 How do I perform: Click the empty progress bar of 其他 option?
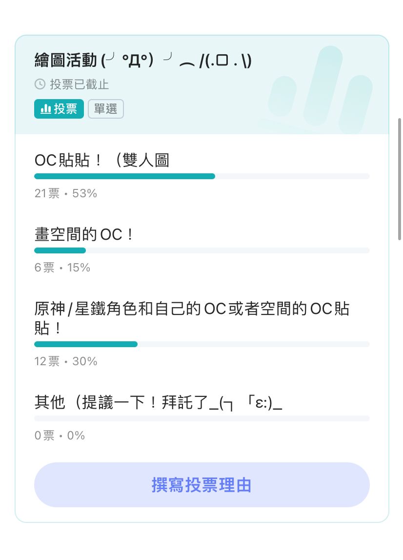click(x=201, y=418)
